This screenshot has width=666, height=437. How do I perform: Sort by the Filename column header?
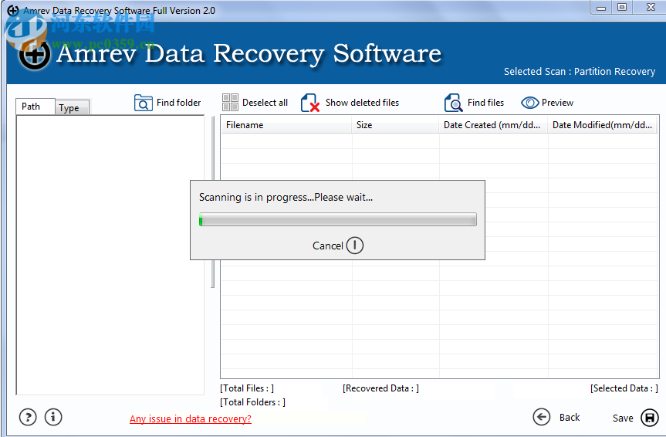click(286, 125)
